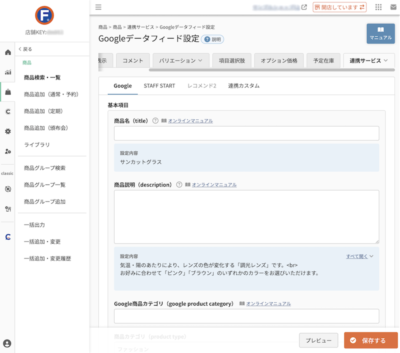This screenshot has width=400, height=353.
Task: Open the オプション価格 tab
Action: (x=279, y=60)
